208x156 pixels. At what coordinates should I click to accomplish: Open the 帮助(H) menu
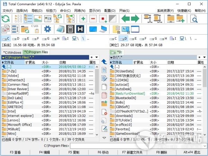(x=200, y=11)
